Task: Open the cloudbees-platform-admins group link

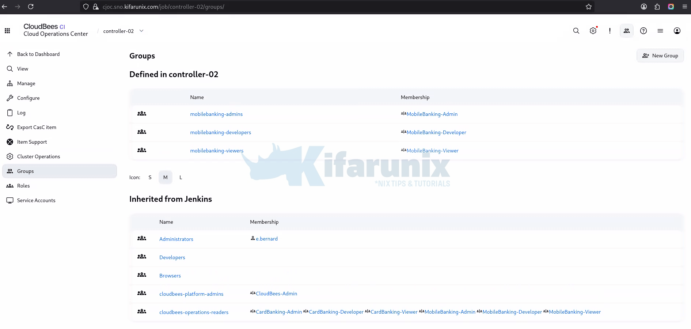Action: click(191, 294)
